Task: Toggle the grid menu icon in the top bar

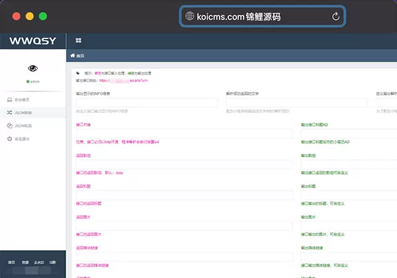Action: (x=79, y=40)
